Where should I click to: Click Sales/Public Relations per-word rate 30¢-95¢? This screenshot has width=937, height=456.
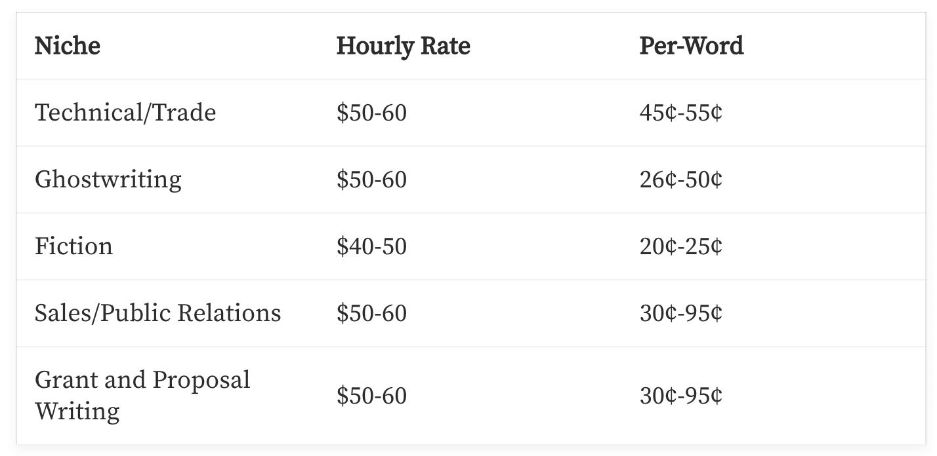tap(680, 314)
